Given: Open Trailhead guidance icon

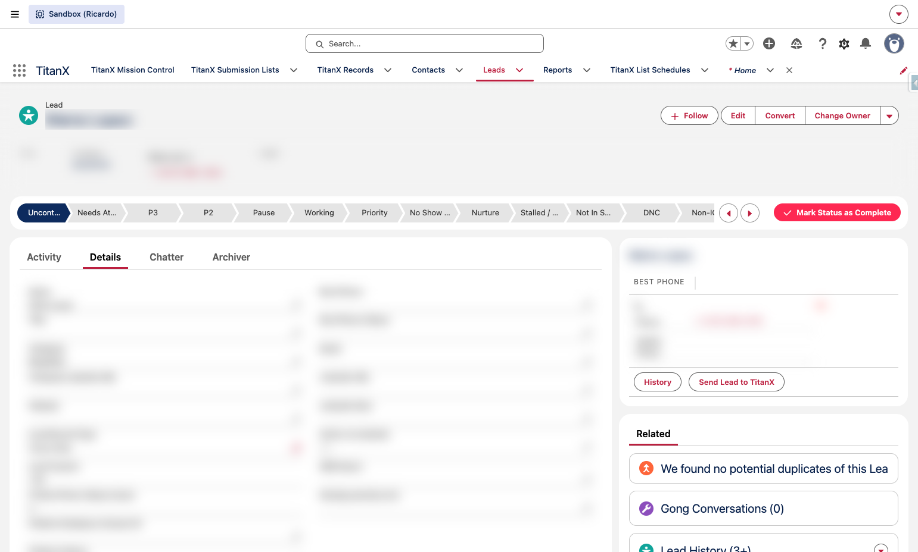Looking at the screenshot, I should (796, 43).
